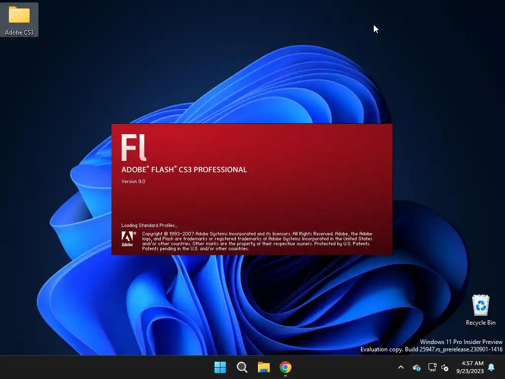Show hidden system tray icons
Viewport: 505px width, 379px height.
[401, 367]
